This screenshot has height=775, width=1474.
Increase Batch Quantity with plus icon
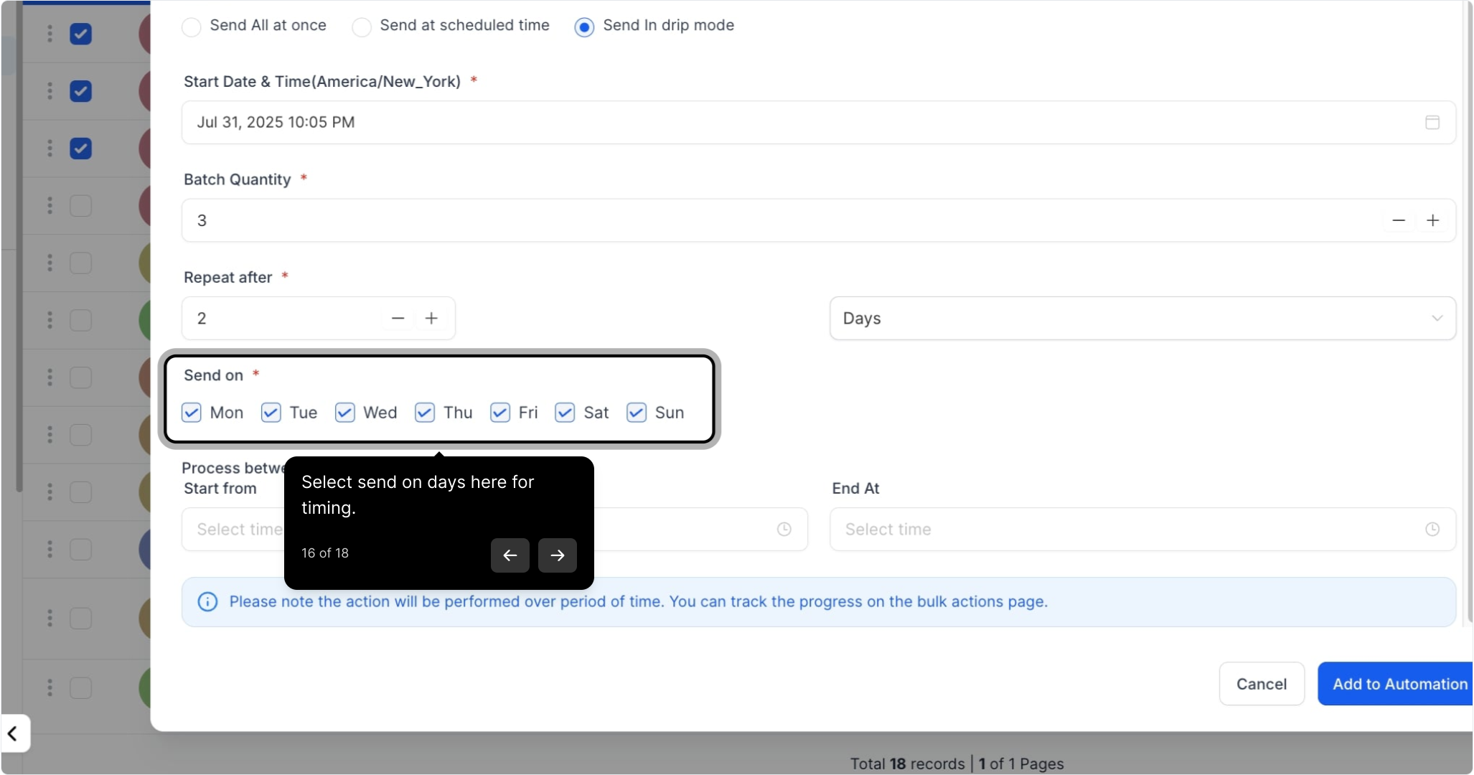click(1432, 220)
